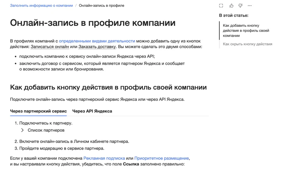Go to 'Как скрыть кнопку действия' section
Viewport: 282px width, 169px height.
pos(247,44)
